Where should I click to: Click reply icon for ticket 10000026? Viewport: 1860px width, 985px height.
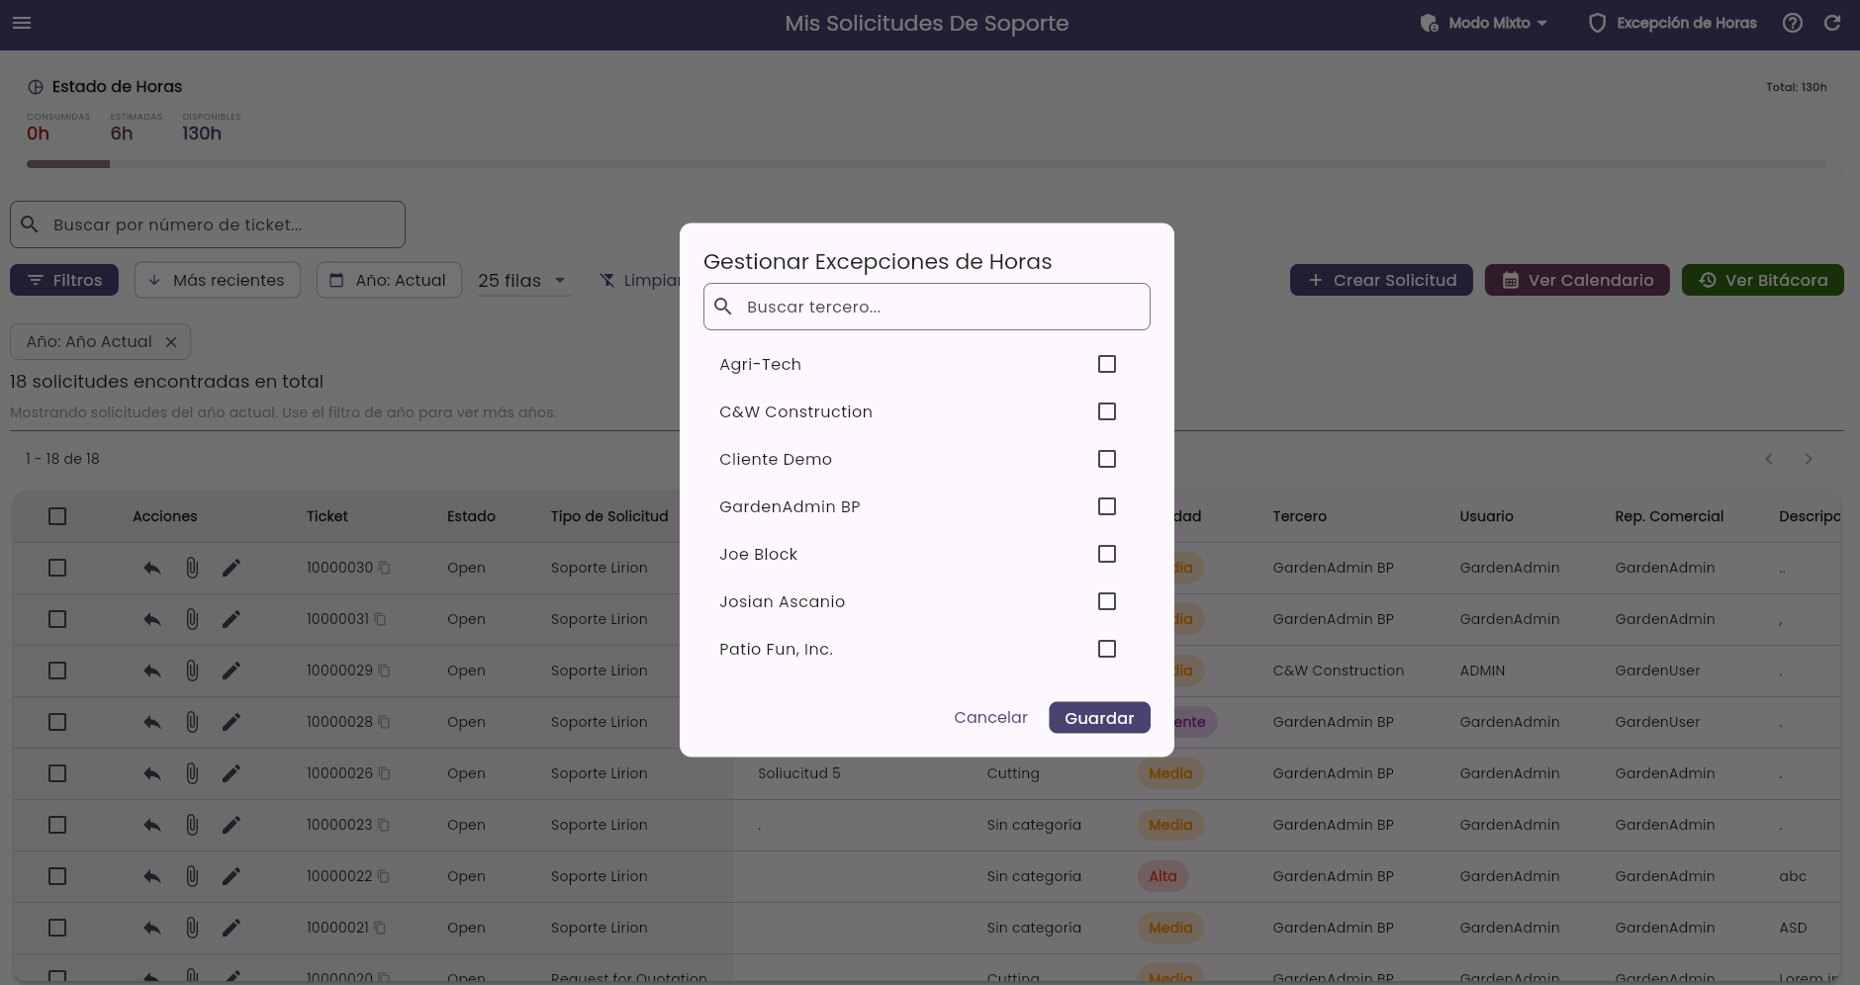pos(151,773)
